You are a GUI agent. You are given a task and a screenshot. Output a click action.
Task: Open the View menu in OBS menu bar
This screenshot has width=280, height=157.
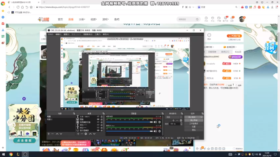point(66,34)
